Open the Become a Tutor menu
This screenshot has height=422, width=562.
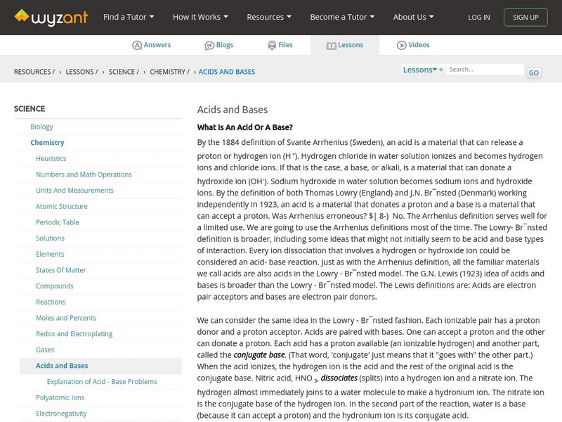click(x=342, y=17)
